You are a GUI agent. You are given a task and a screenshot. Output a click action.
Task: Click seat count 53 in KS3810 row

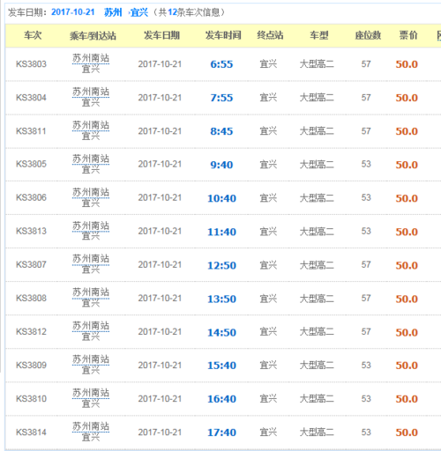point(366,399)
